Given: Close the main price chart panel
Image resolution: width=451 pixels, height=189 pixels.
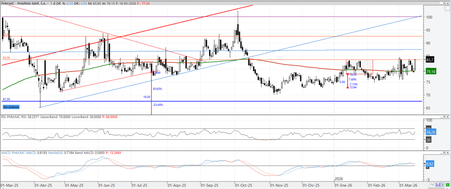Looking at the screenshot, I should [448, 3].
